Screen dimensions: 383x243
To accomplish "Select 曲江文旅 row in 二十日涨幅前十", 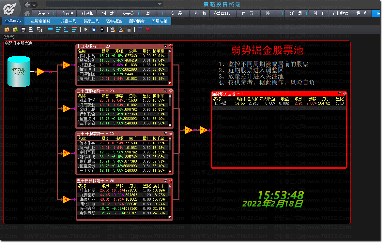I will click(x=122, y=123).
